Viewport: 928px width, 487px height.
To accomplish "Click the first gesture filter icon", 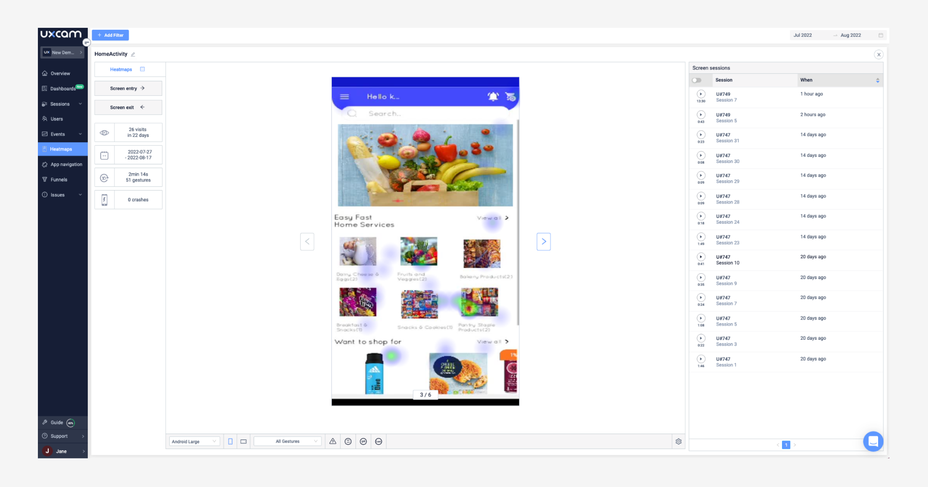I will [363, 441].
